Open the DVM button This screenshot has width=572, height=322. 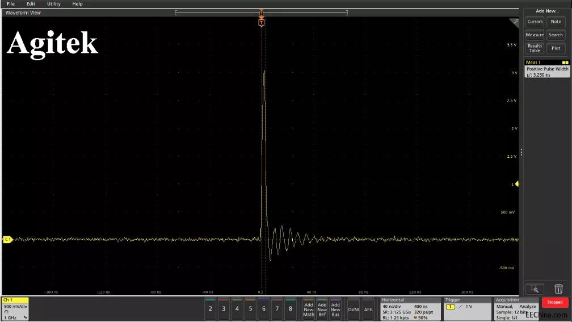pos(353,309)
